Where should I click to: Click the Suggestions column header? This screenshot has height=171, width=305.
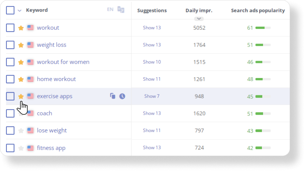pyautogui.click(x=152, y=10)
